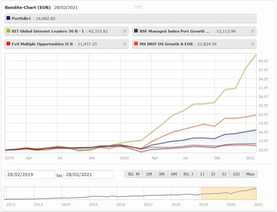
Task: Set chart range to 3M
Action: 161,174
